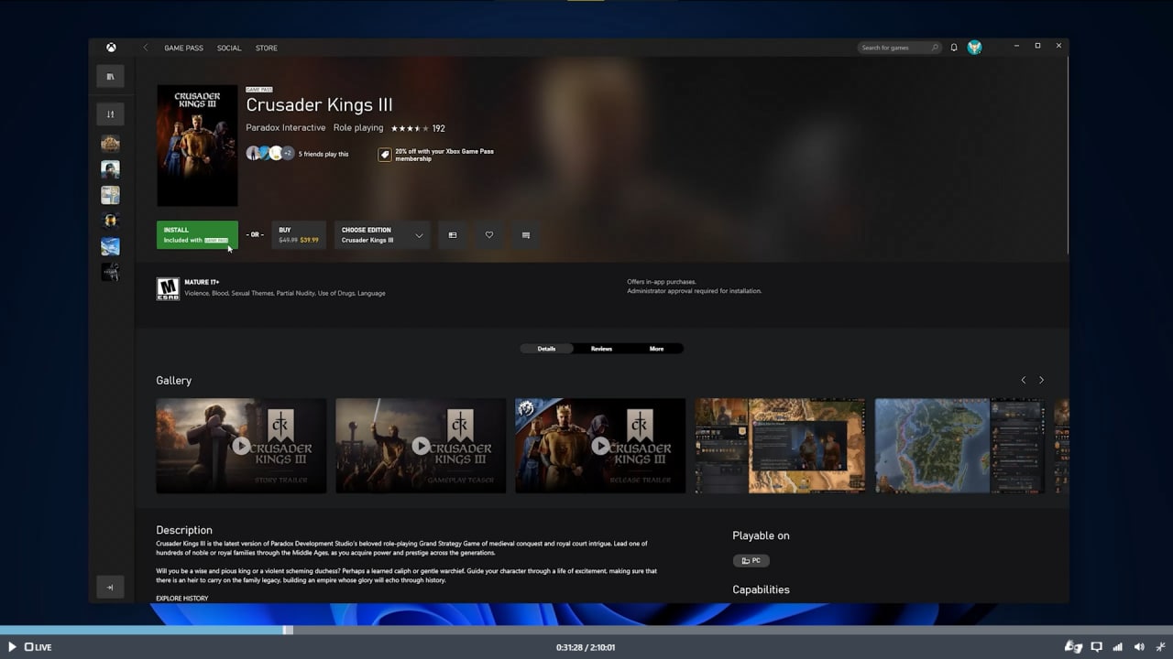Switch to the Details tab
This screenshot has height=659, width=1173.
(546, 349)
